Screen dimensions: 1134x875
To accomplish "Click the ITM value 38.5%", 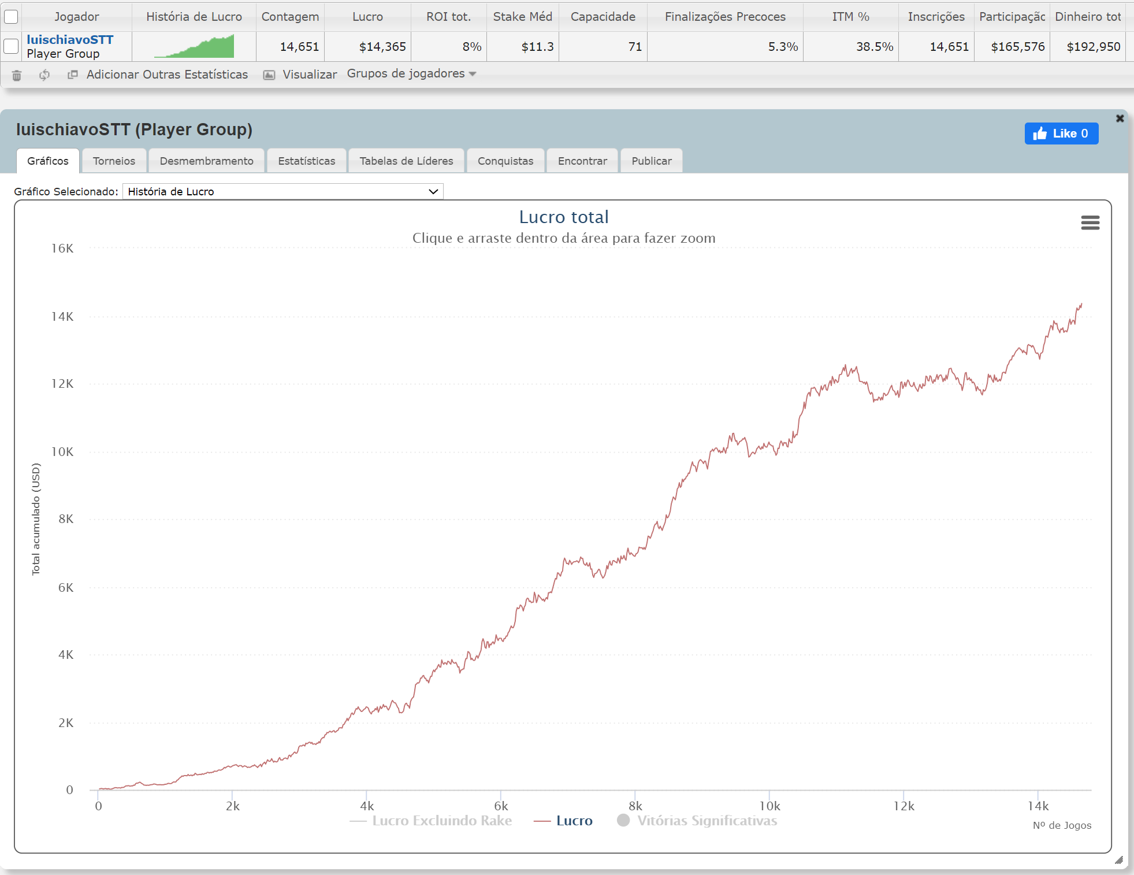I will tap(875, 47).
